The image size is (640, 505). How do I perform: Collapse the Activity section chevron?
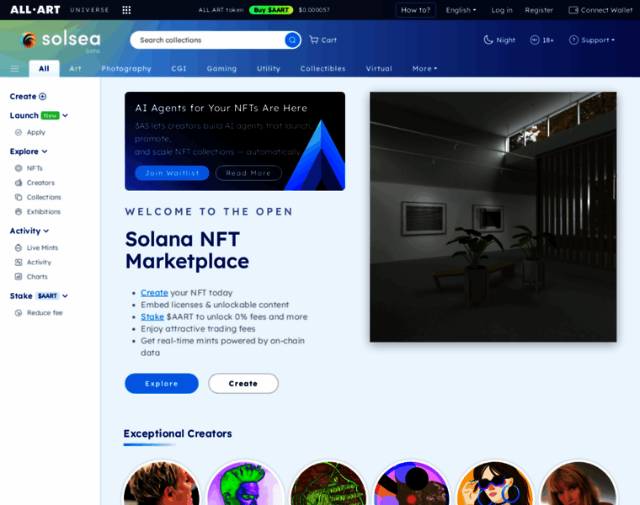tap(46, 231)
